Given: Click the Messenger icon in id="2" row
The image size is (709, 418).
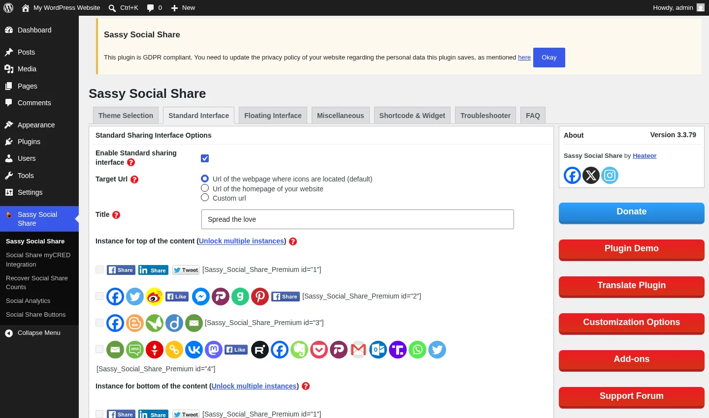Looking at the screenshot, I should [x=201, y=297].
